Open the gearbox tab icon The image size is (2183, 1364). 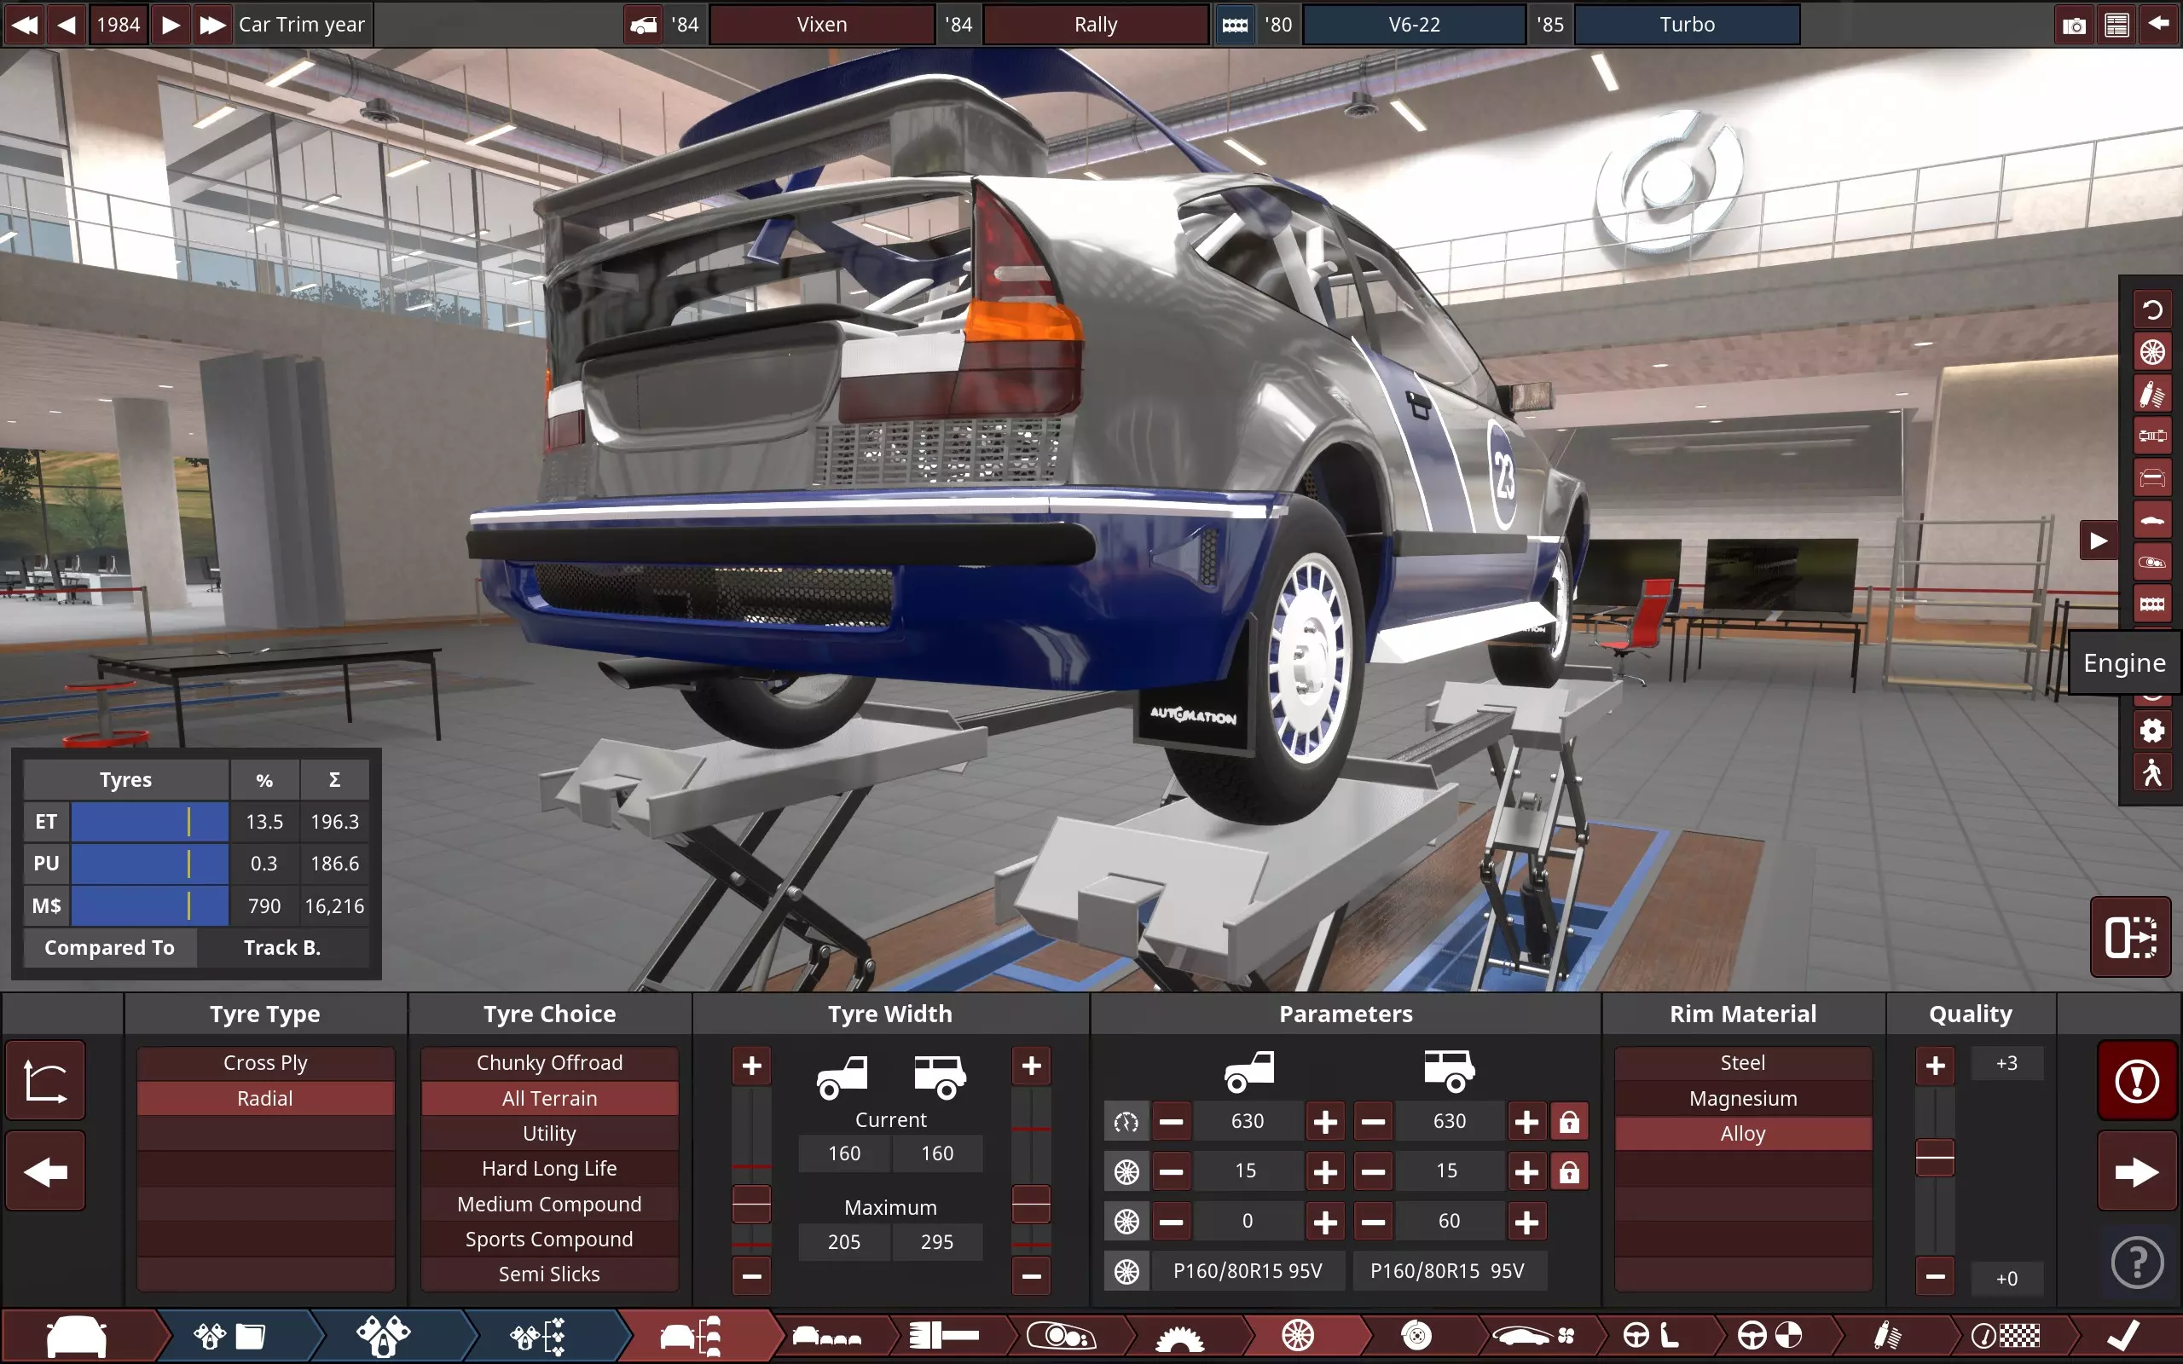(1178, 1335)
